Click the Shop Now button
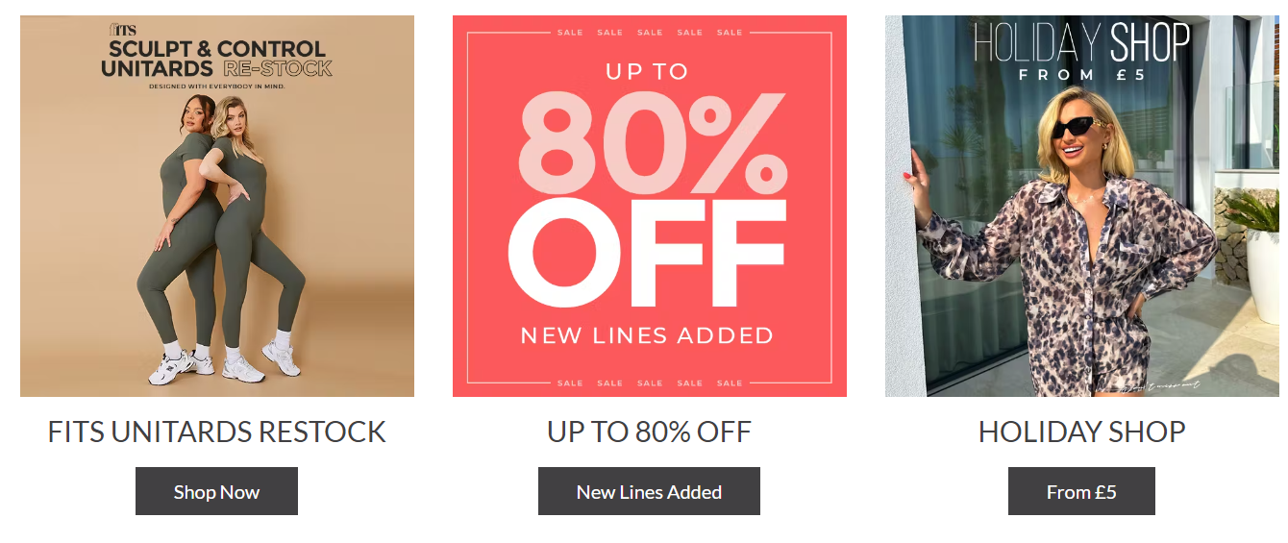Screen dimensions: 1288x543 tap(216, 491)
